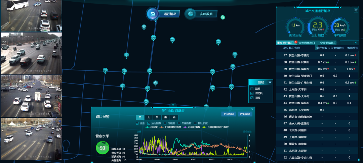Uncheck the 信号机 layer checkbox
This screenshot has height=163, width=363.
pyautogui.click(x=252, y=93)
